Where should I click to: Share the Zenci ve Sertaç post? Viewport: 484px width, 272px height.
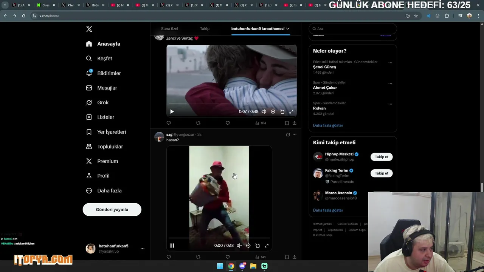(295, 123)
